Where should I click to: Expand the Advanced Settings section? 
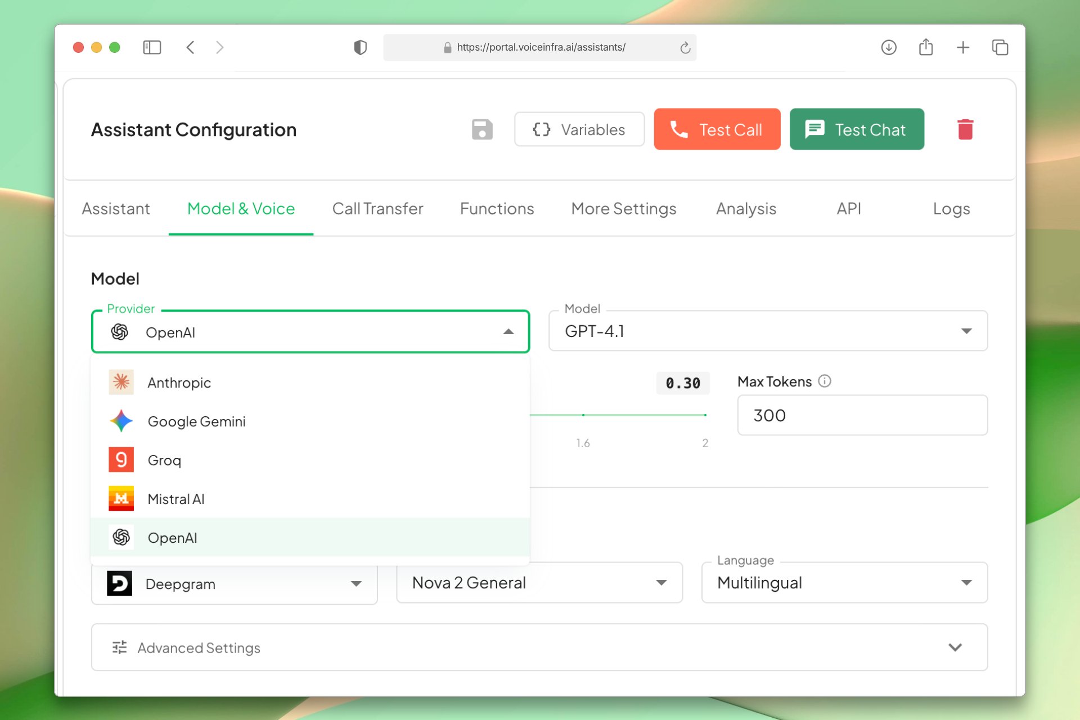(x=539, y=647)
